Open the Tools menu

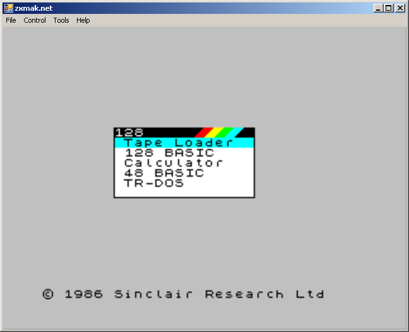pos(61,20)
